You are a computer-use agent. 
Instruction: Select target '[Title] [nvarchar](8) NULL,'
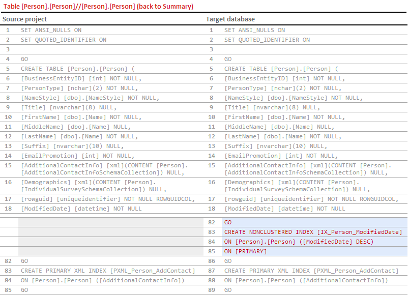(272, 107)
